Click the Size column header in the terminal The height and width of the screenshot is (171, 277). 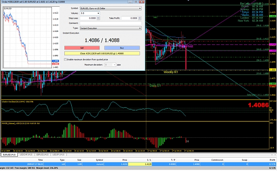point(79,160)
